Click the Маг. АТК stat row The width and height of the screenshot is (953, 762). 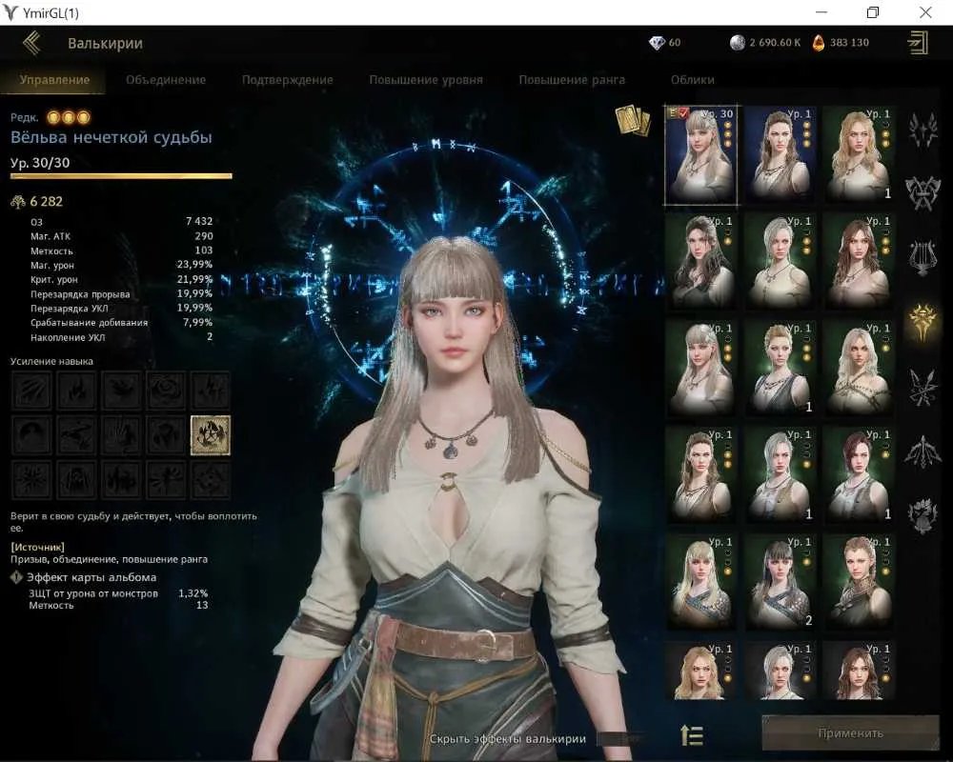point(122,236)
